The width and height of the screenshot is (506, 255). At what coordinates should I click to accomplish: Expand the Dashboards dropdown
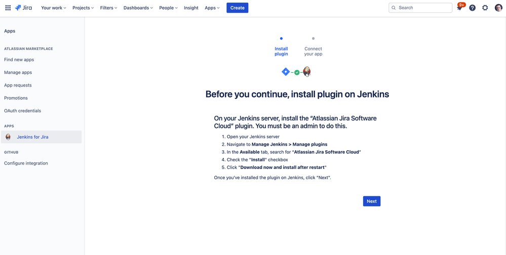(x=138, y=8)
